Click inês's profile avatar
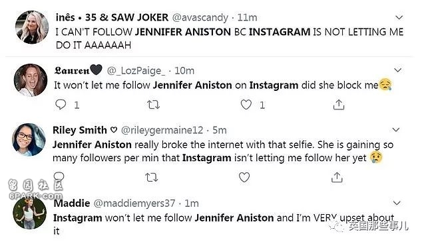 point(32,27)
